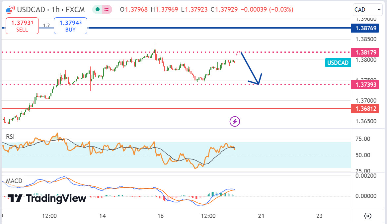
Task: Change the 1h timeframe interval
Action: 55,10
